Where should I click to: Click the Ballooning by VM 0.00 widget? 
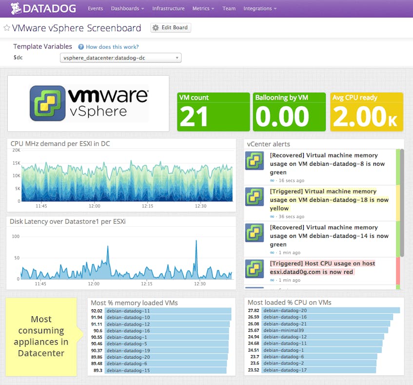pos(289,112)
